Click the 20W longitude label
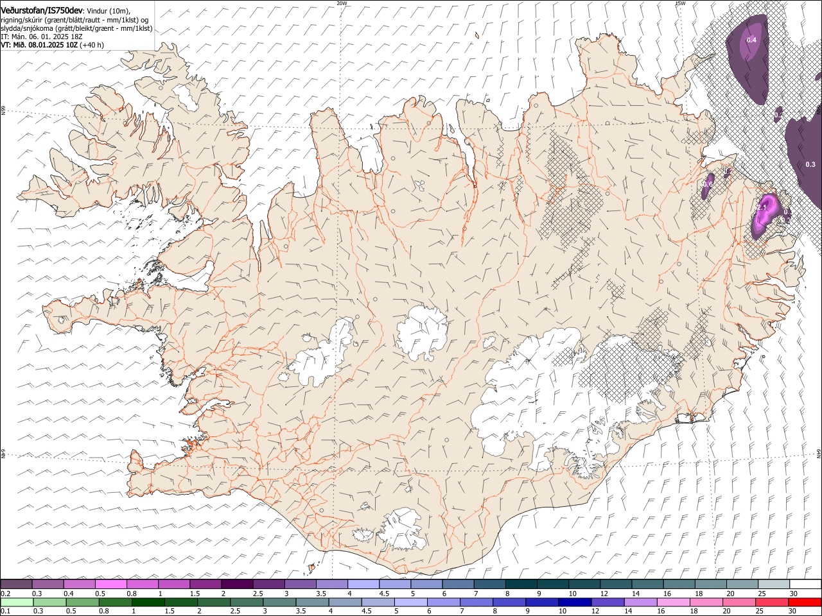The height and width of the screenshot is (616, 822). point(342,3)
